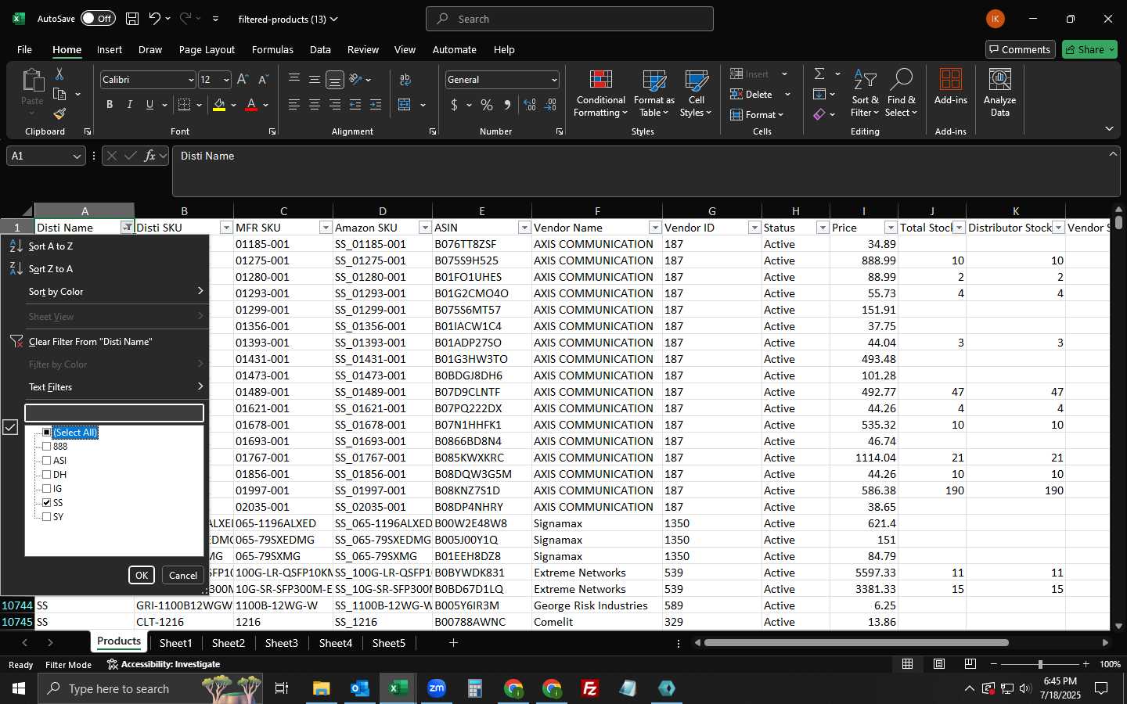Click the filter search box
The height and width of the screenshot is (704, 1127).
point(114,413)
